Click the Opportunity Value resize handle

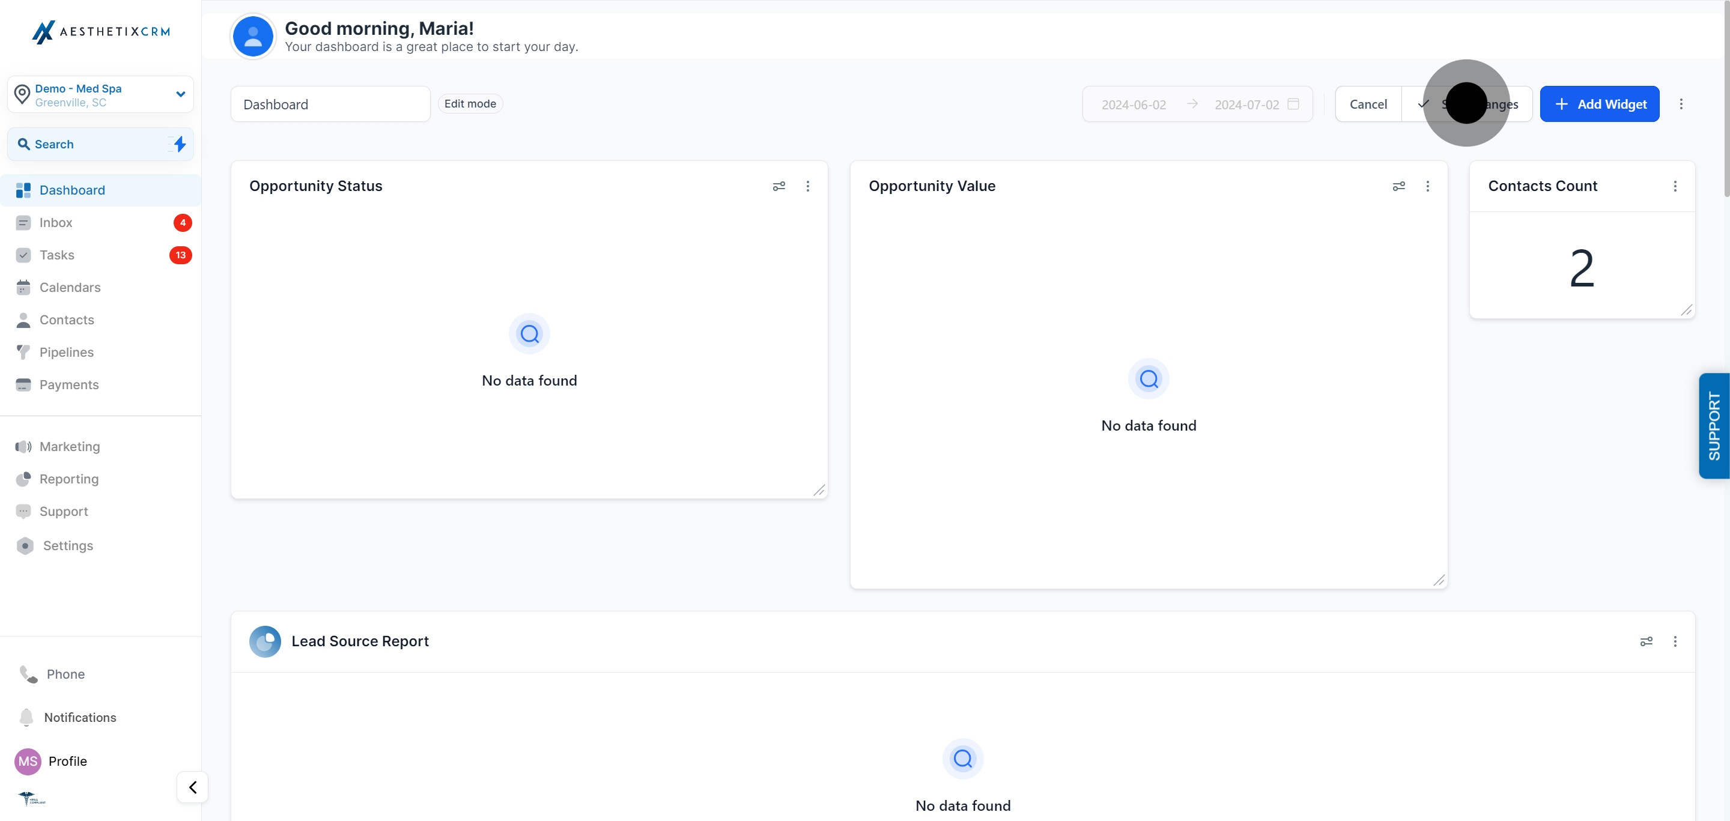pyautogui.click(x=1438, y=580)
